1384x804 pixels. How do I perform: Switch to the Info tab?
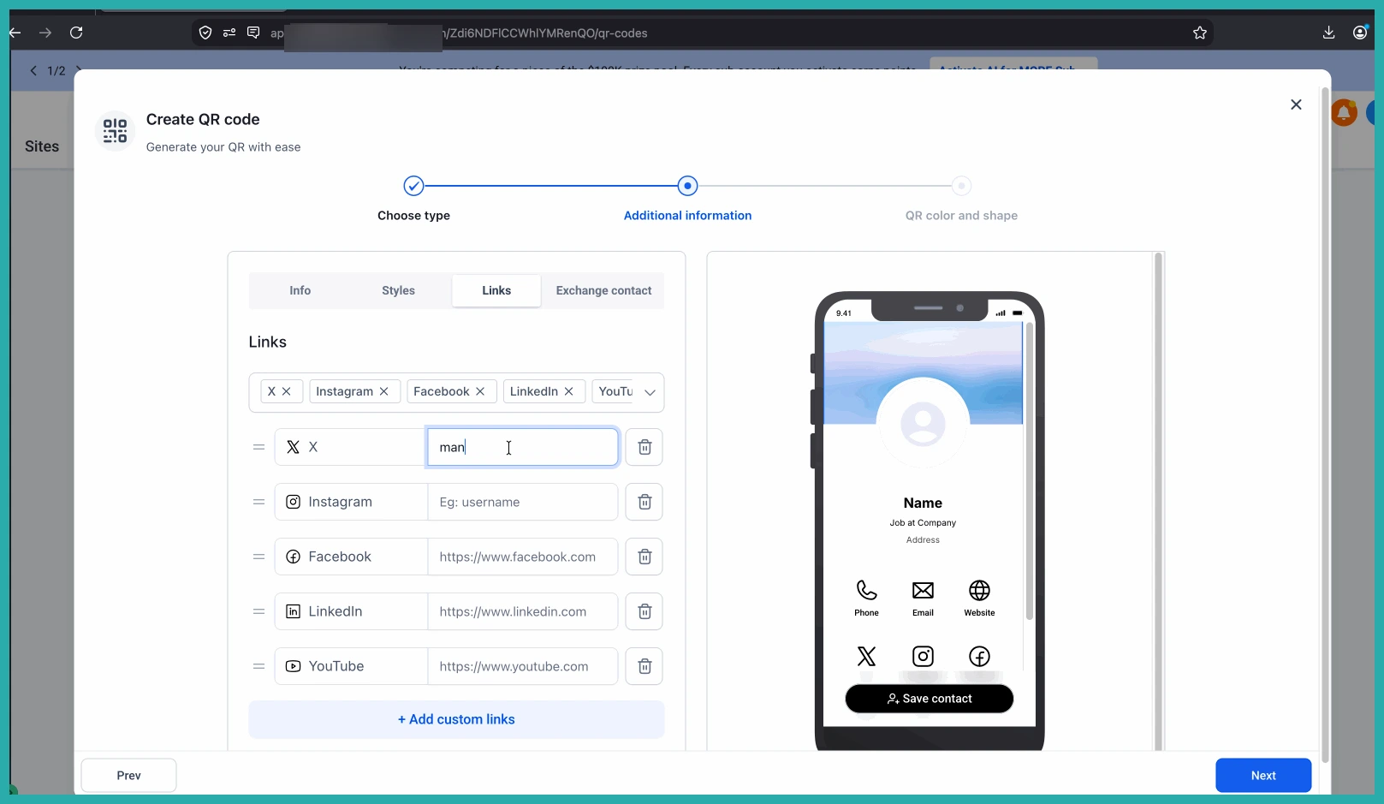tap(300, 291)
